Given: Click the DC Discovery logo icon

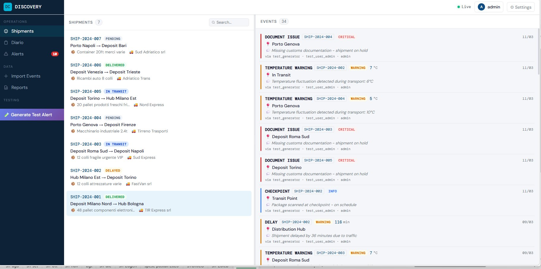Looking at the screenshot, I should pos(8,7).
